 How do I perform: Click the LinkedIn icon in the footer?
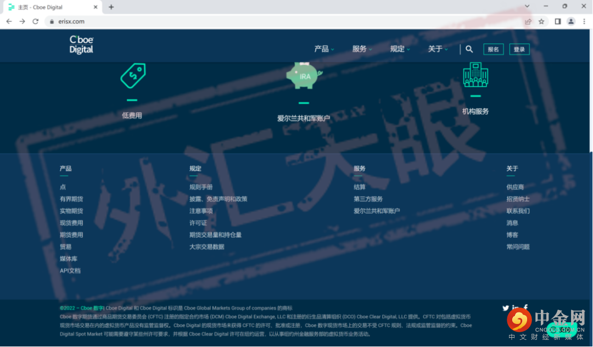click(516, 308)
